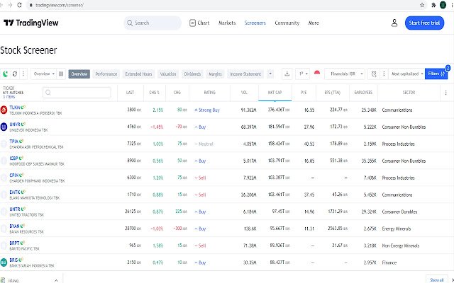Image resolution: width=454 pixels, height=283 pixels.
Task: Sort by VOL column
Action: coord(244,93)
